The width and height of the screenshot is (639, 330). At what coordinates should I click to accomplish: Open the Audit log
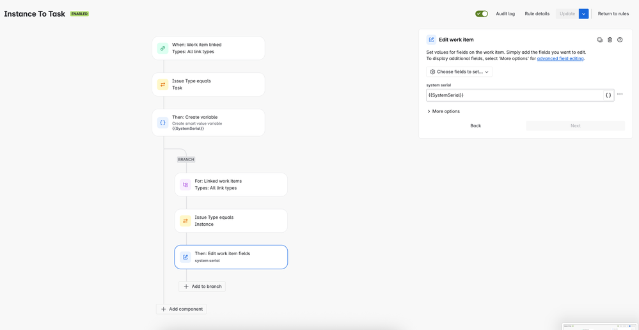coord(505,14)
